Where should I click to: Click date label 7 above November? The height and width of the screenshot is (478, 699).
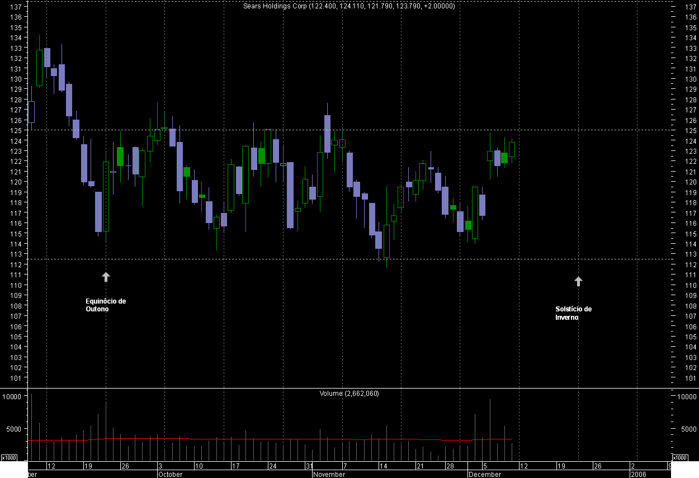[344, 466]
